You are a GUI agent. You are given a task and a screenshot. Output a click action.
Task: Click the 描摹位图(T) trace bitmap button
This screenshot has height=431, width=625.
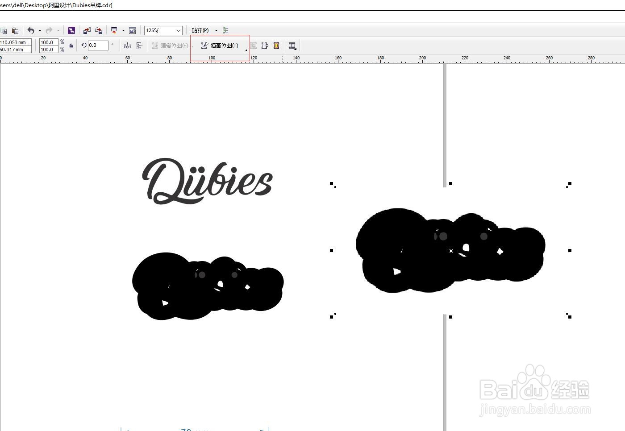pyautogui.click(x=220, y=46)
